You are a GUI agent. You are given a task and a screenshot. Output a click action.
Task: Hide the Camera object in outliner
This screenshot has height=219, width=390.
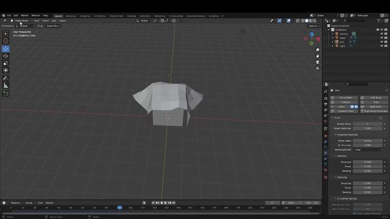coord(381,34)
